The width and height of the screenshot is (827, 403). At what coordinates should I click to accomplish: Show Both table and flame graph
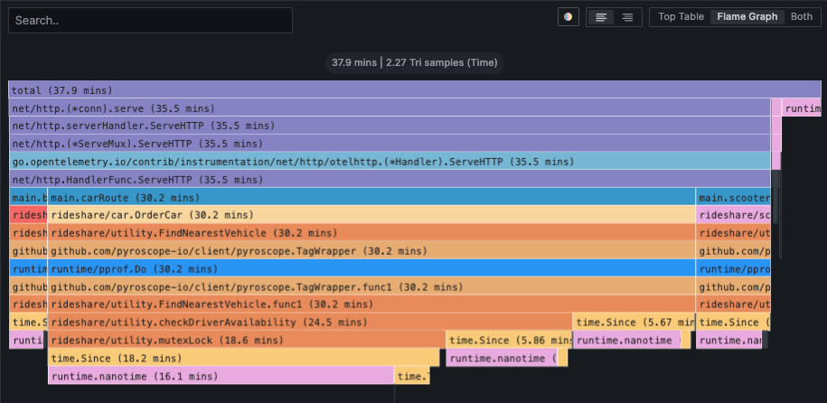801,17
